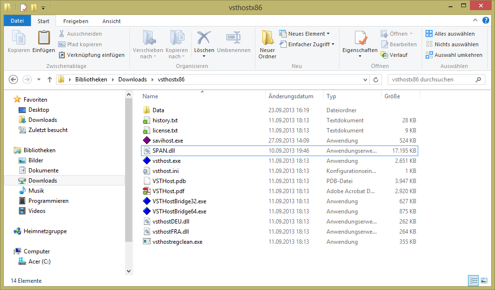Click Auswahl umkehren to invert selection
Viewport: 495px width, 290px height.
pos(454,55)
